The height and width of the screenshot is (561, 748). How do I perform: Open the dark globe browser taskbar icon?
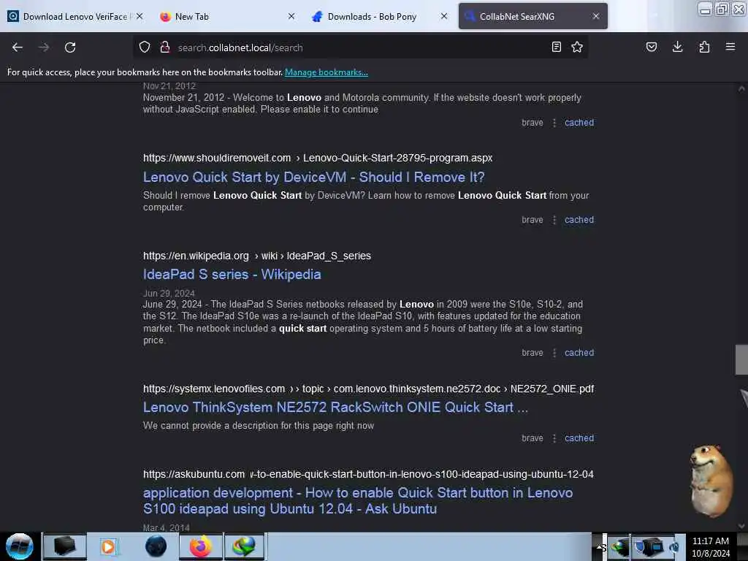pyautogui.click(x=156, y=546)
